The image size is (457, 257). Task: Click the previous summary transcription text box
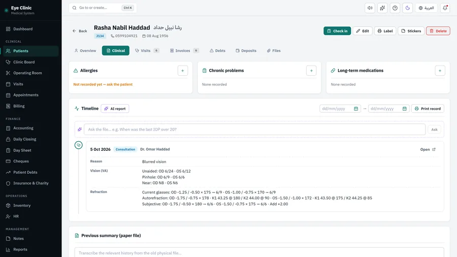click(x=259, y=252)
